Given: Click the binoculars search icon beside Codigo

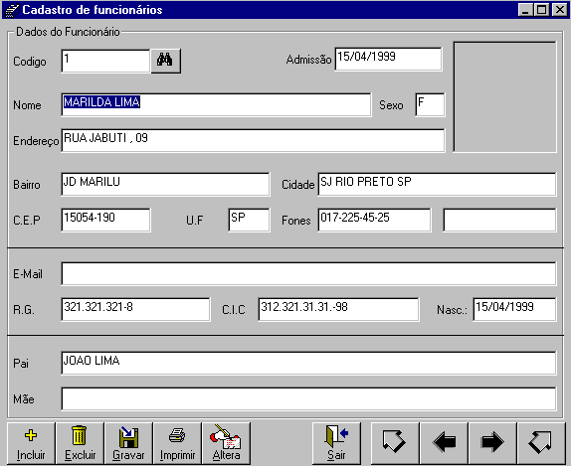Looking at the screenshot, I should (x=166, y=62).
